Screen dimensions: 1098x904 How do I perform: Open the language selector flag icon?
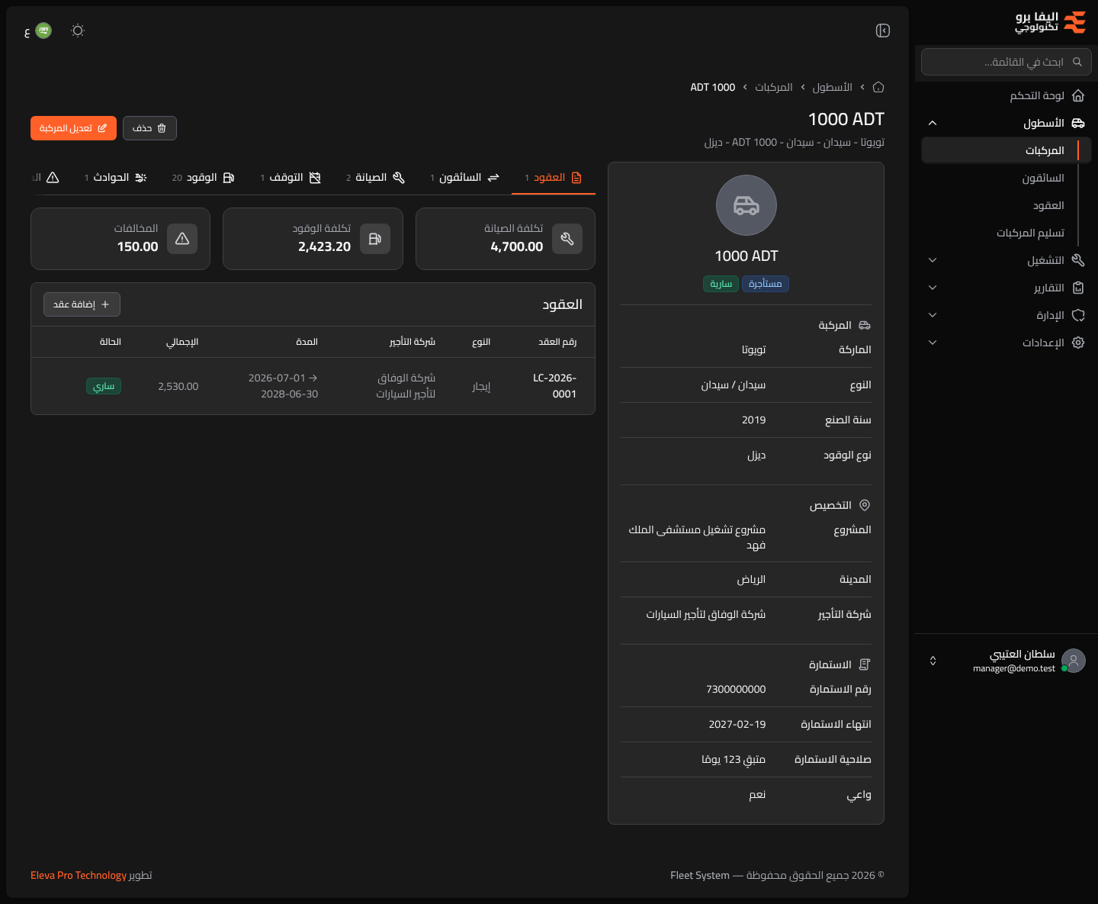pos(43,31)
